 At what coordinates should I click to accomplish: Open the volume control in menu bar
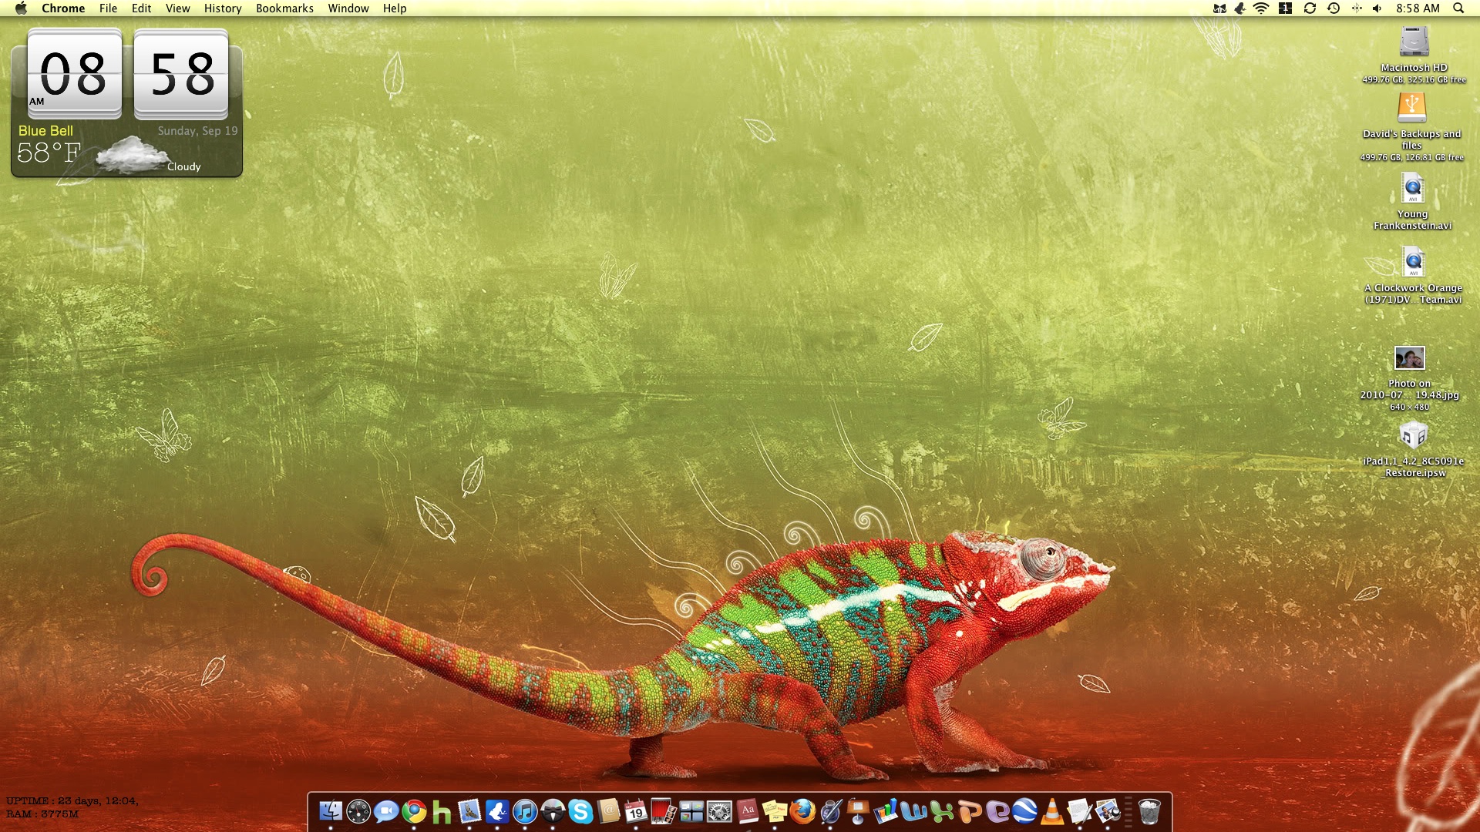tap(1377, 8)
